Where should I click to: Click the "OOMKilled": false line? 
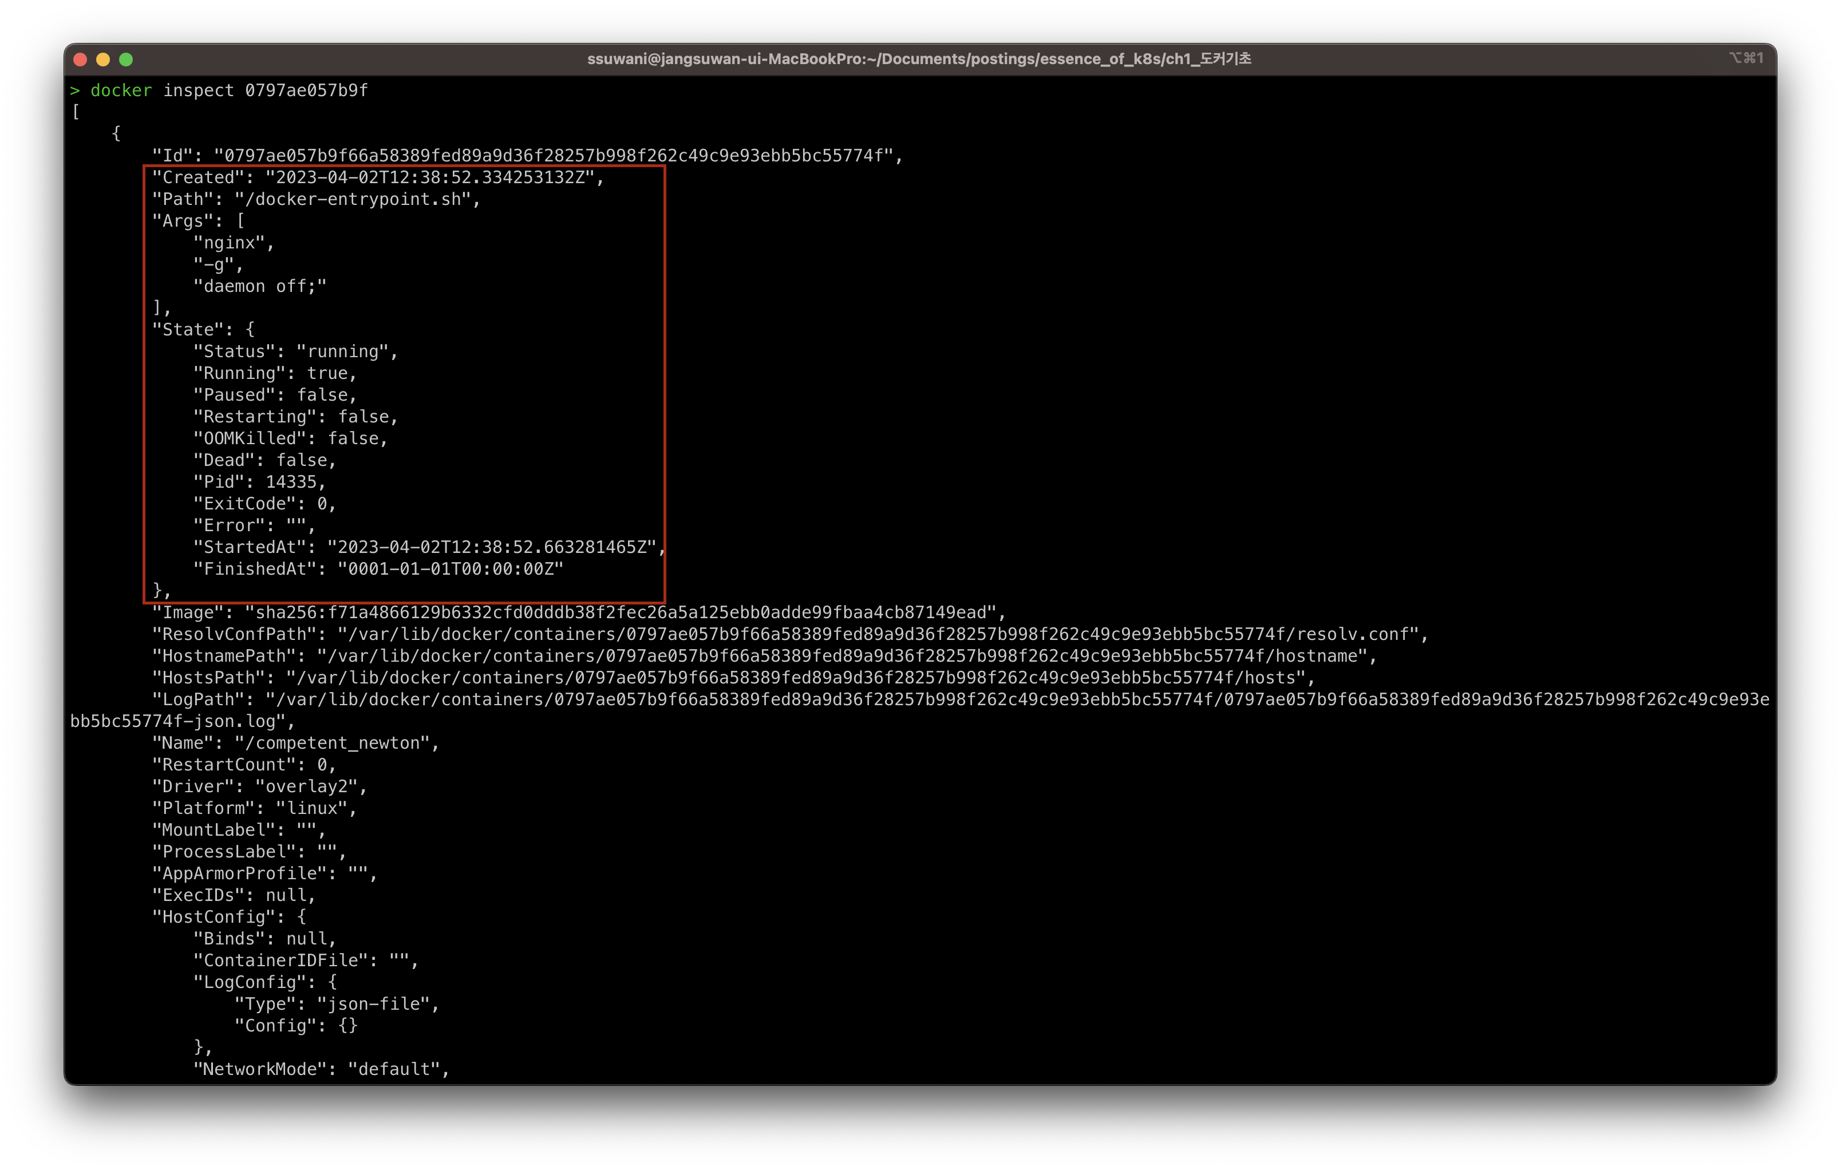290,439
